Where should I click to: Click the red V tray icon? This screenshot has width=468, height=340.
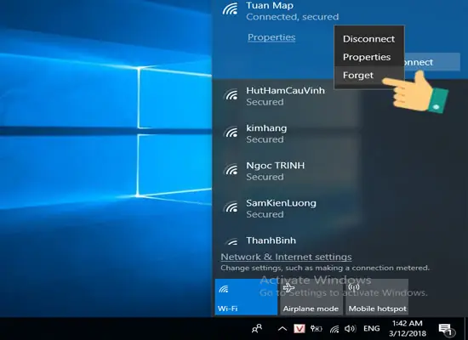click(299, 329)
